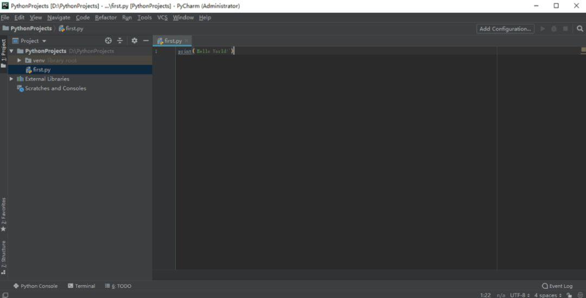Click the locate-in-project crosshair icon

(109, 41)
